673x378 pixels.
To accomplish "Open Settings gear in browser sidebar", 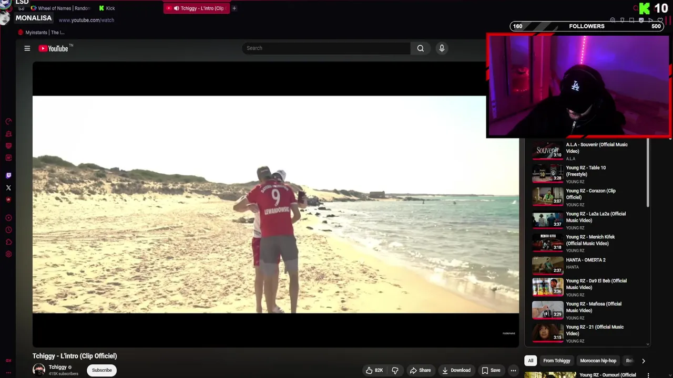I will click(x=8, y=254).
